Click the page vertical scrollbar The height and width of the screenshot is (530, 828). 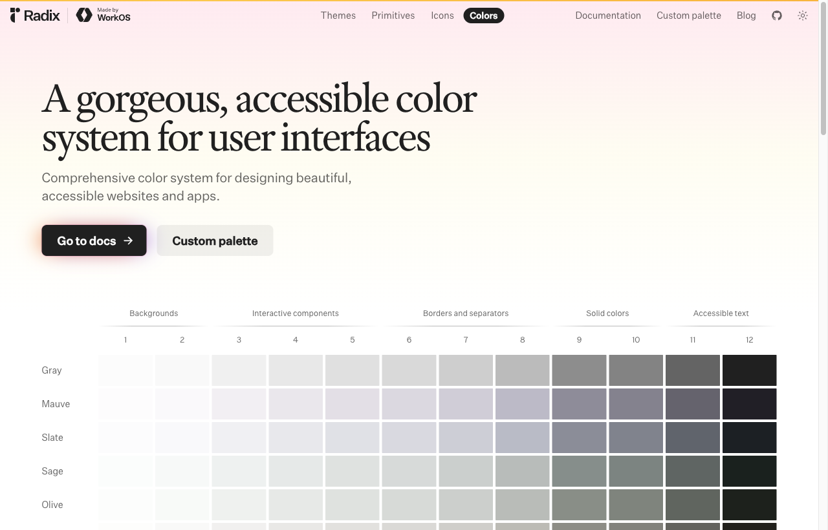coord(823,266)
